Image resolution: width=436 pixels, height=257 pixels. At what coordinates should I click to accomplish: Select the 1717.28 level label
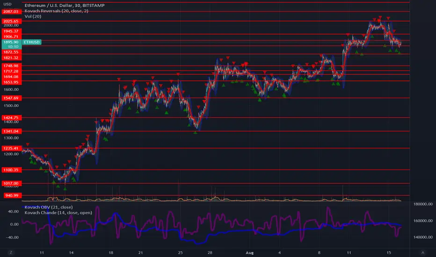pos(11,71)
